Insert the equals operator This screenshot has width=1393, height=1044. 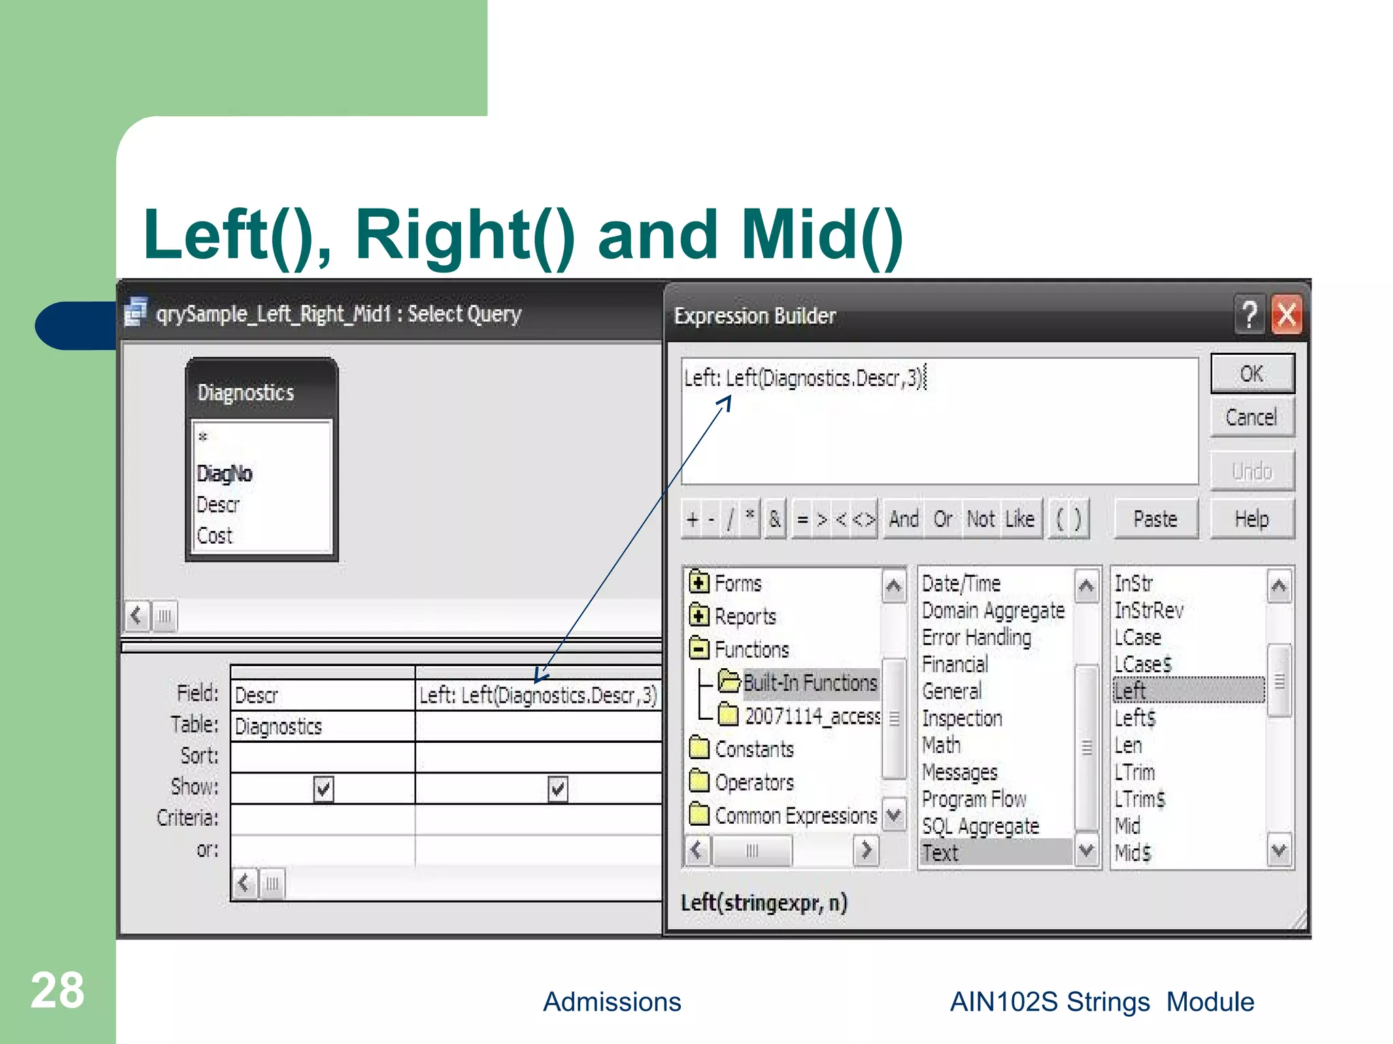(x=803, y=519)
